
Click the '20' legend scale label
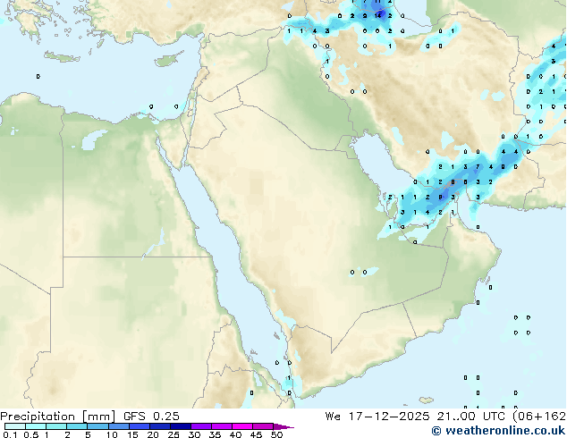click(153, 434)
